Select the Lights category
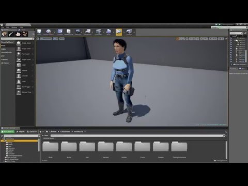This screenshot has width=248, height=186. pos(4,49)
